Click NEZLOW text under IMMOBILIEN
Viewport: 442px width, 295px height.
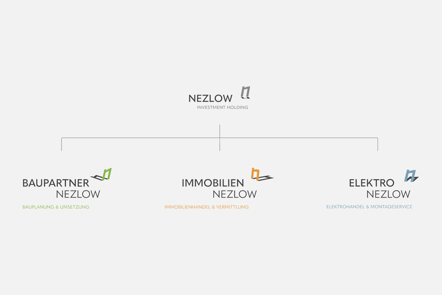[235, 194]
